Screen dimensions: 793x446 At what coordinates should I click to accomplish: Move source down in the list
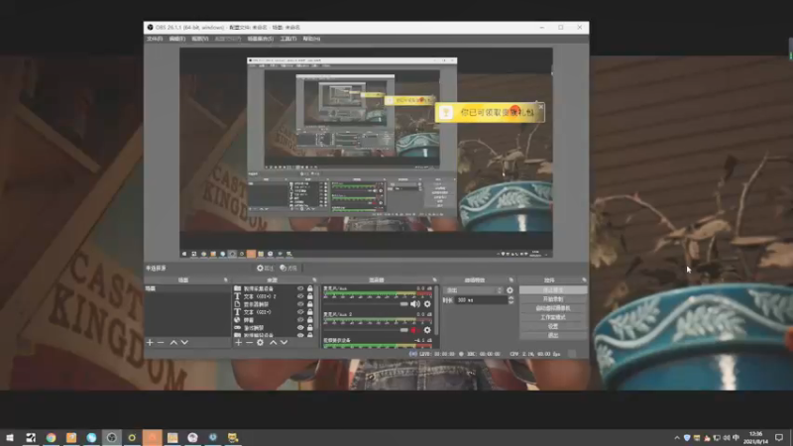tap(284, 343)
